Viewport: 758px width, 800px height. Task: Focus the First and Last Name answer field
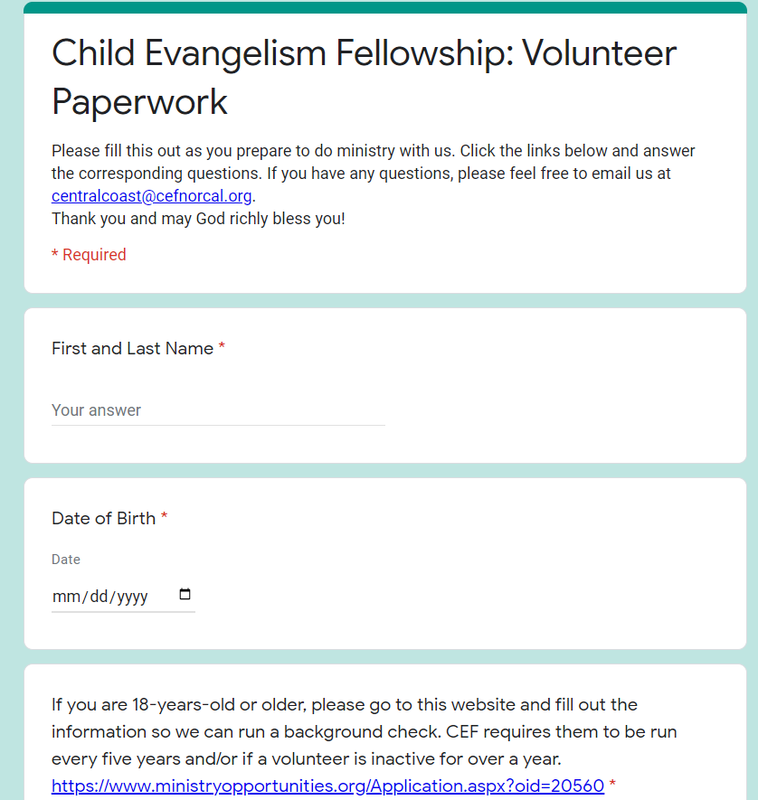click(x=218, y=410)
